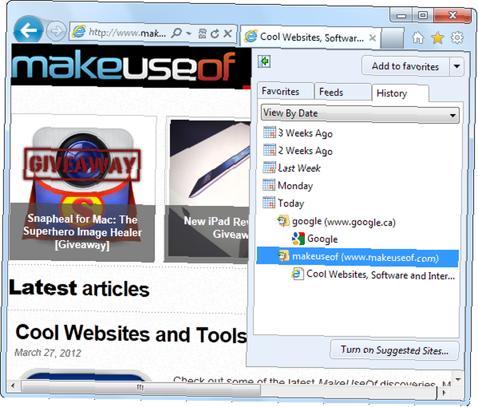
Task: Click the site icon beside makeuseof entry
Action: (x=283, y=256)
